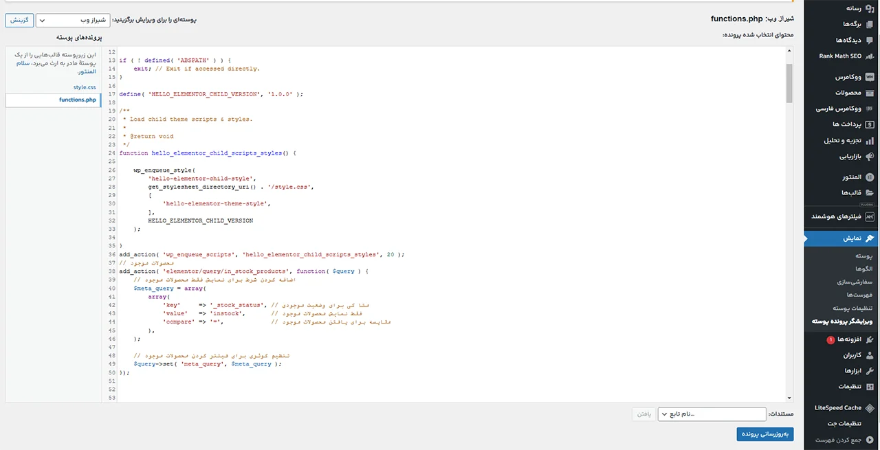Open style.css in theme files list
Screen dimensions: 880x450
tap(85, 87)
